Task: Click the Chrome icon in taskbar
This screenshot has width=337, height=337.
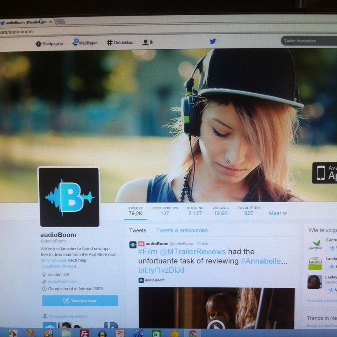Action: point(193,333)
